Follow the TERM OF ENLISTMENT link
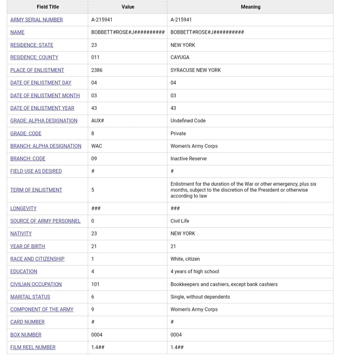 coord(36,190)
